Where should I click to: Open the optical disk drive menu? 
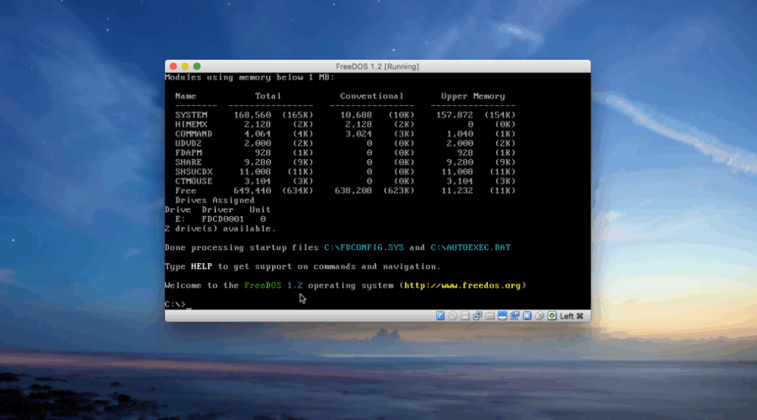click(452, 316)
